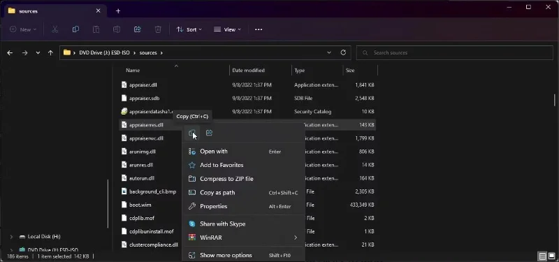Click the Share icon in context menu
Screen dimensions: 559x262
pos(209,133)
